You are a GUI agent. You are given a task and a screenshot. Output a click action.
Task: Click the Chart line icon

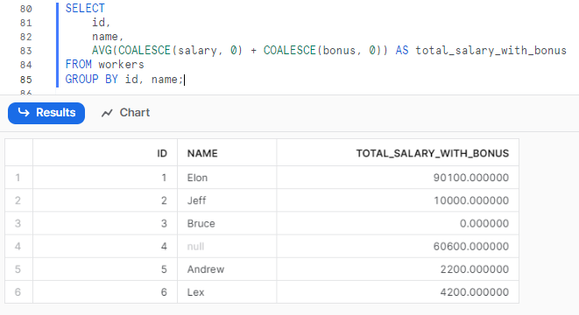[x=107, y=113]
